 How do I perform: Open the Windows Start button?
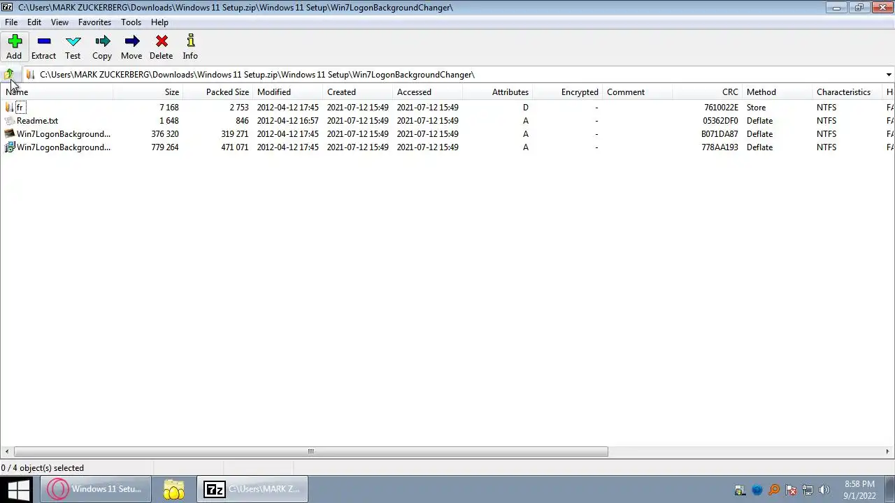(x=17, y=489)
